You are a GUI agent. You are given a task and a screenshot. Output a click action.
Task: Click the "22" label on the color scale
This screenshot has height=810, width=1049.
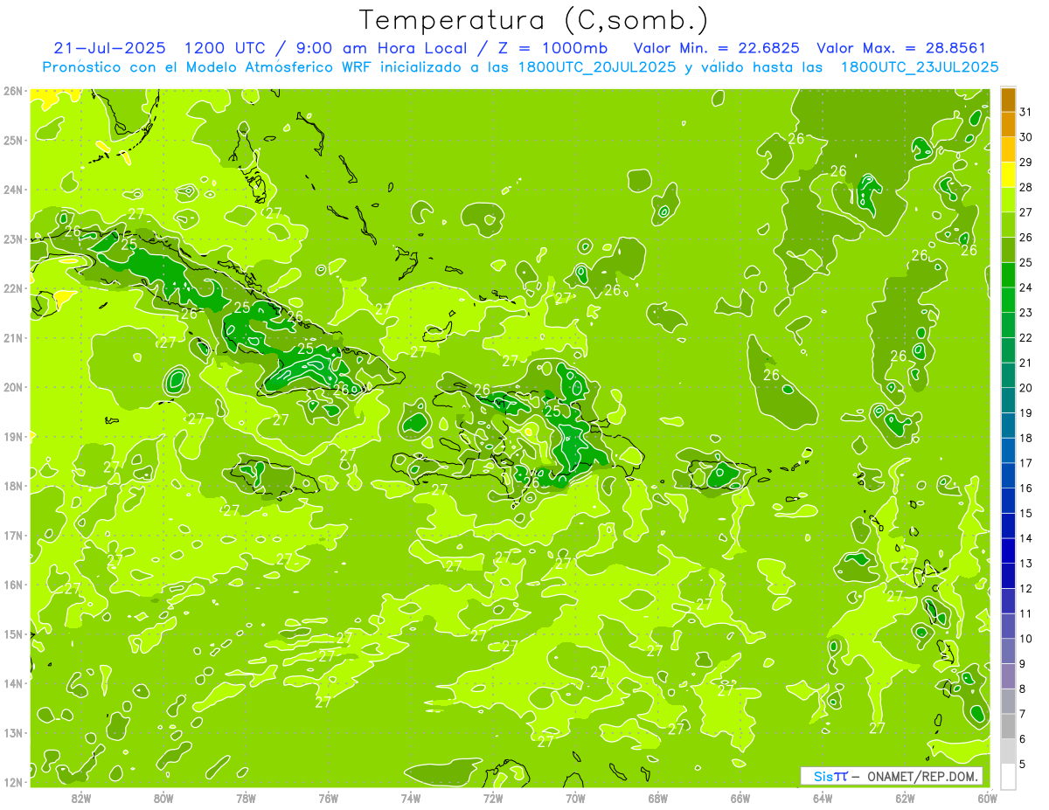coord(1026,337)
